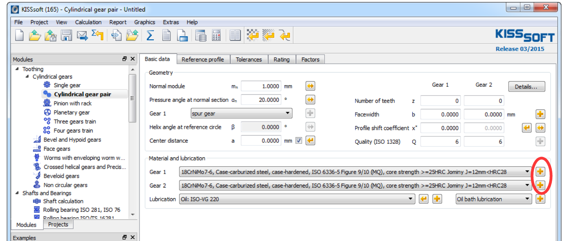Open Gear 1 material dropdown
Screen dimensions: 569x241
pyautogui.click(x=355, y=172)
